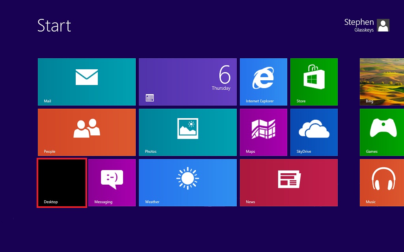The width and height of the screenshot is (404, 252).
Task: Click the small calendar grid icon
Action: coord(150,98)
